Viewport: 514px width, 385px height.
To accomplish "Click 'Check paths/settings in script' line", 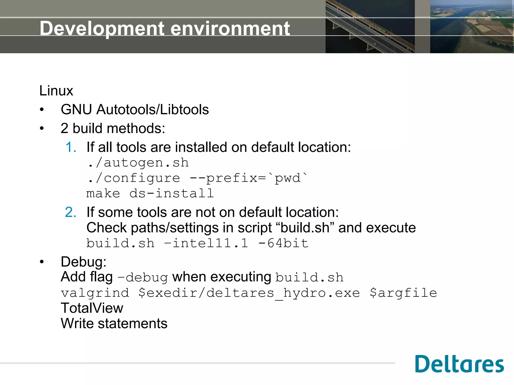I will coord(251,228).
